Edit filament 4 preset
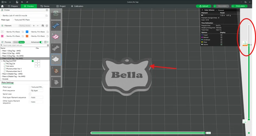The width and height of the screenshot is (256, 136). [x=48, y=36]
